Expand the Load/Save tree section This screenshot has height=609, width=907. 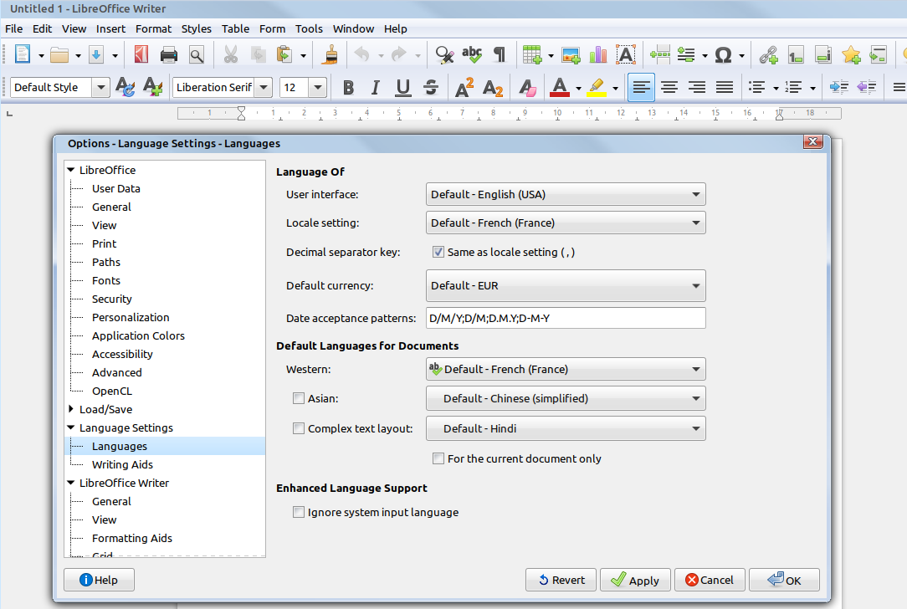71,409
